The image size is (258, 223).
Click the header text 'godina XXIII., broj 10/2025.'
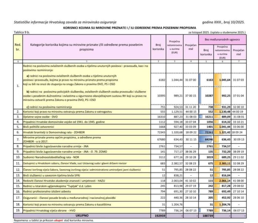[227, 23]
